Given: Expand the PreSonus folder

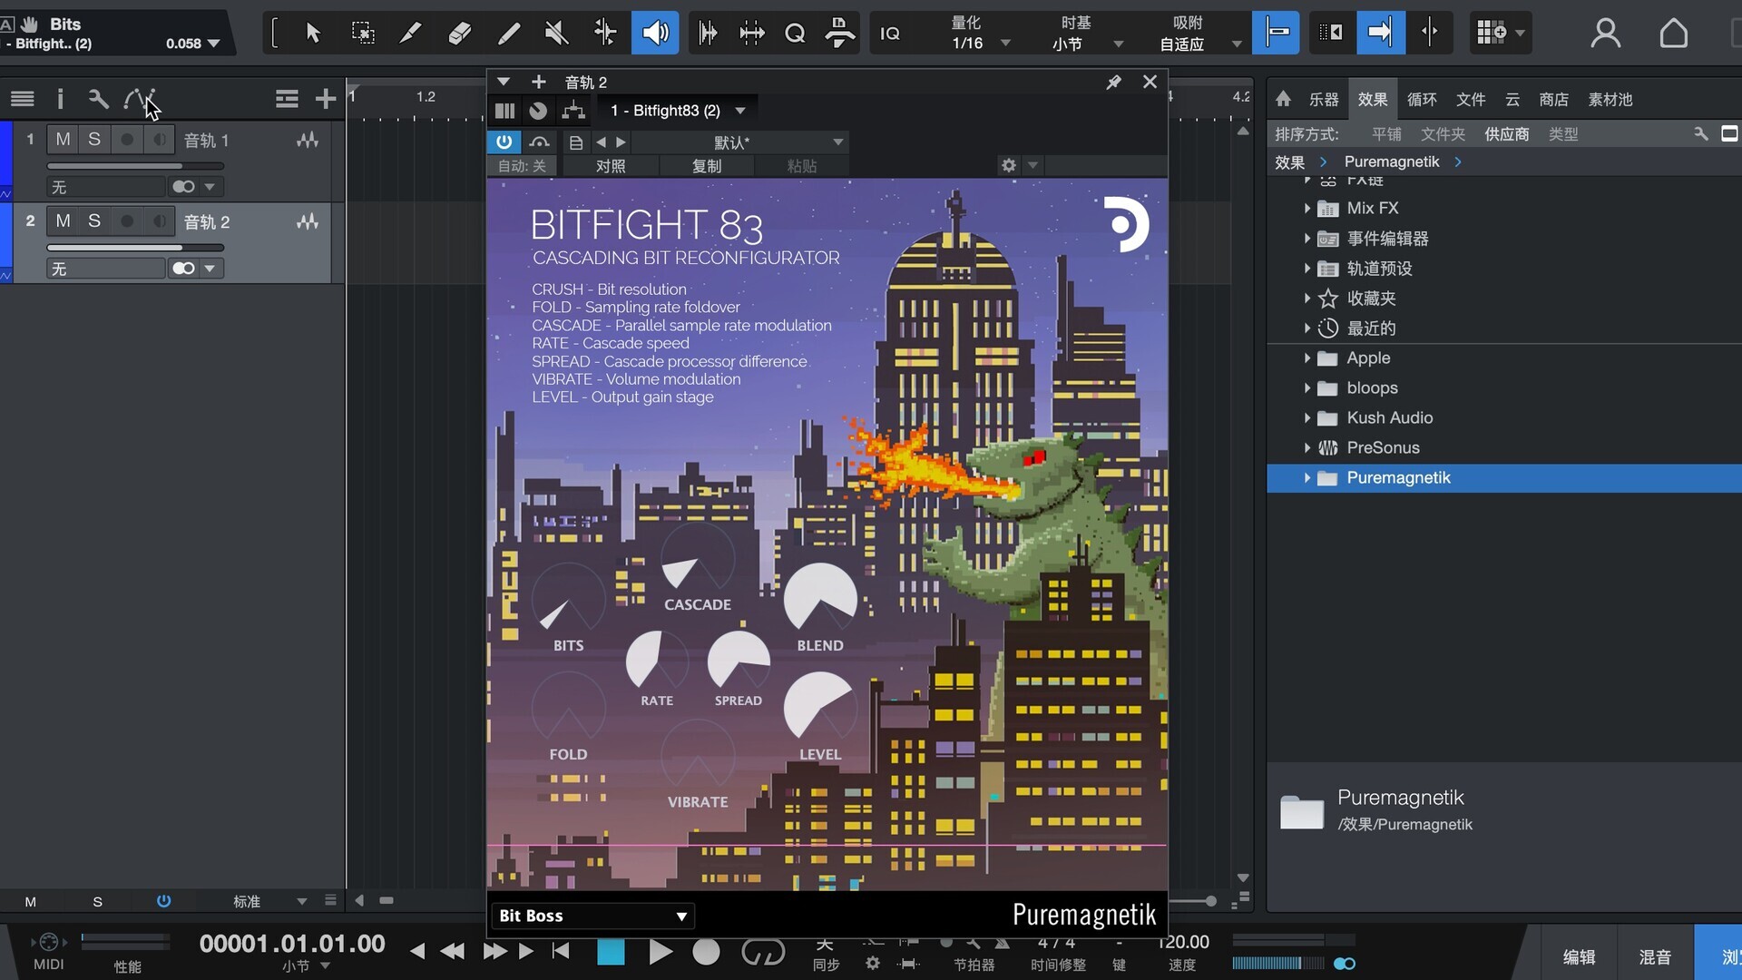Looking at the screenshot, I should 1307,448.
